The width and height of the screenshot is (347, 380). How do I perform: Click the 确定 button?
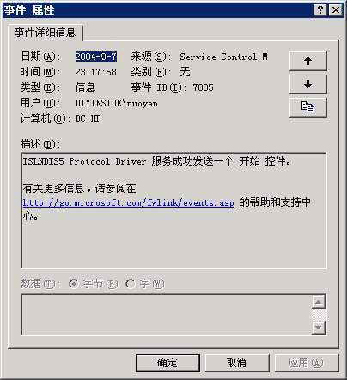tap(167, 363)
